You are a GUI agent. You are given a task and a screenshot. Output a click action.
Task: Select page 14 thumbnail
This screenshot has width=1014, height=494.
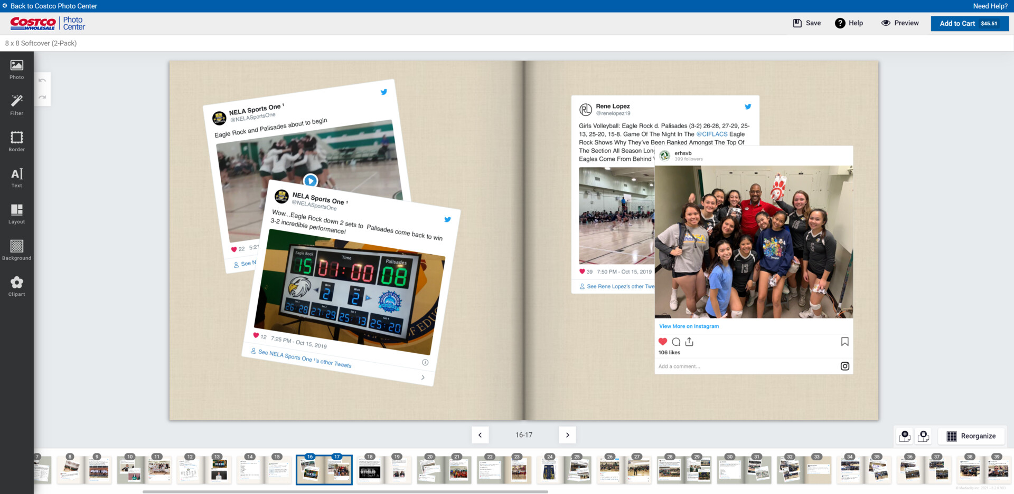click(251, 470)
